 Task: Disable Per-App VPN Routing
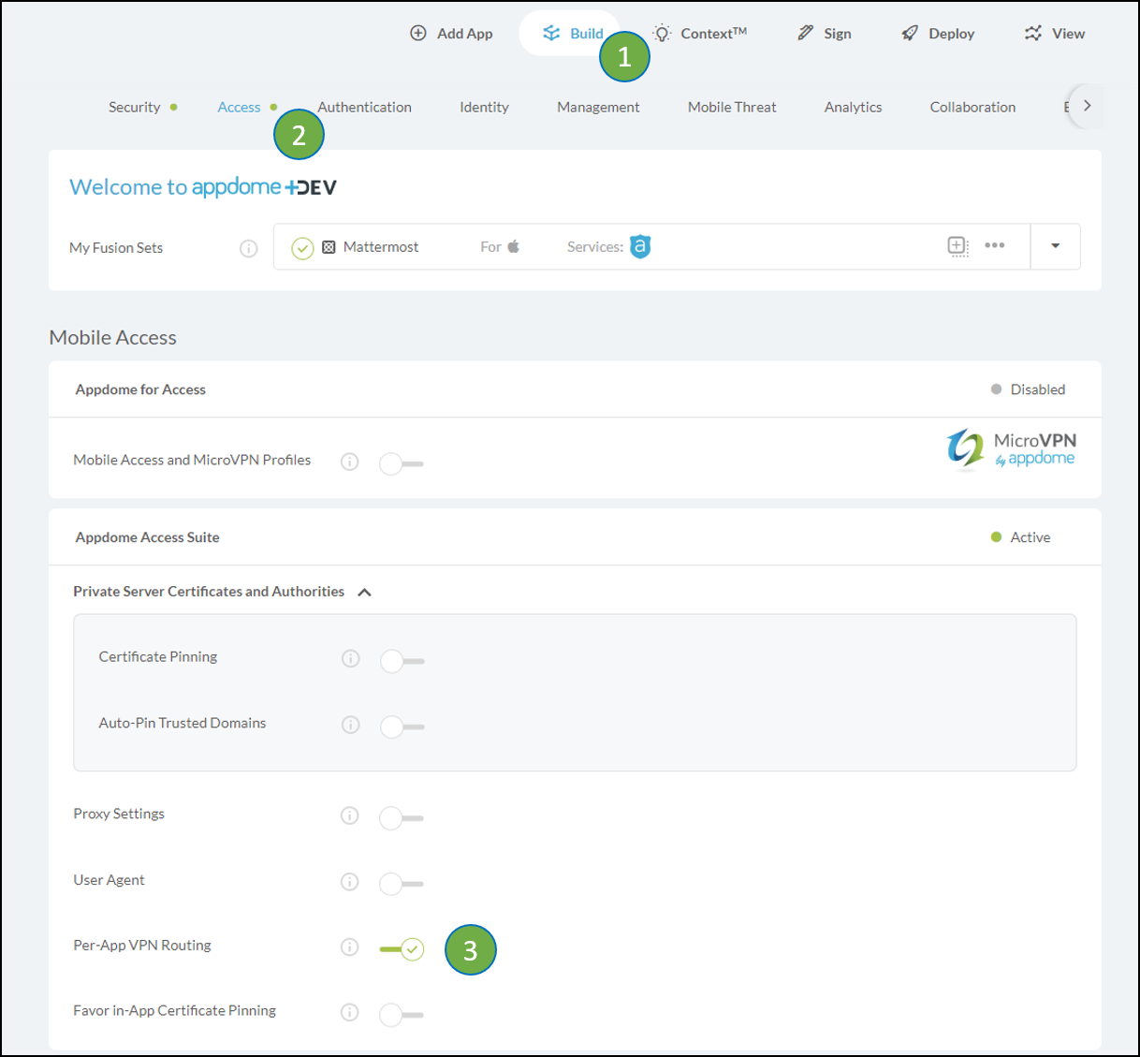[401, 947]
